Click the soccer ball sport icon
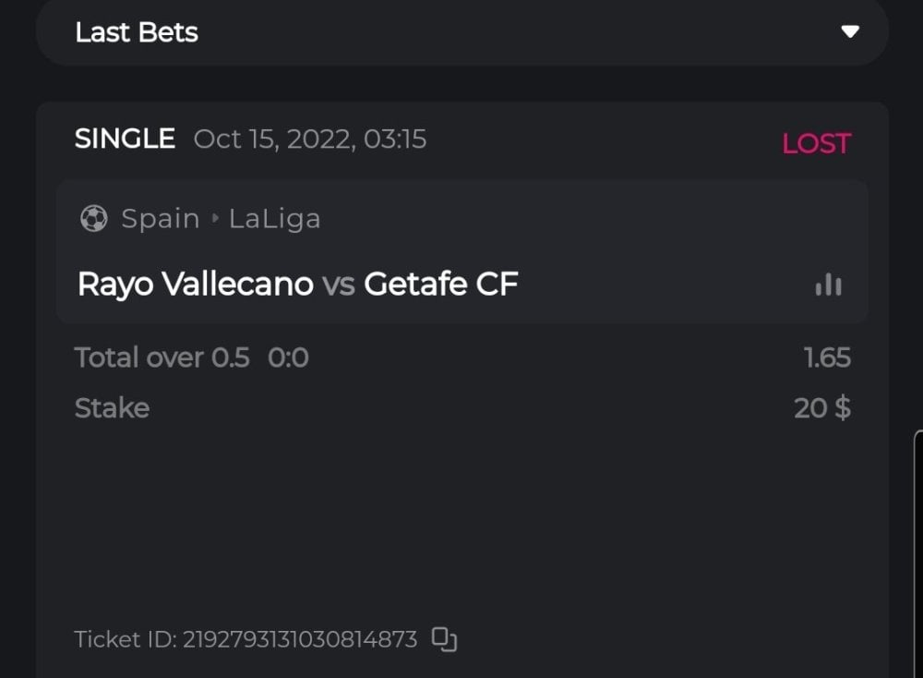This screenshot has width=923, height=678. (93, 219)
